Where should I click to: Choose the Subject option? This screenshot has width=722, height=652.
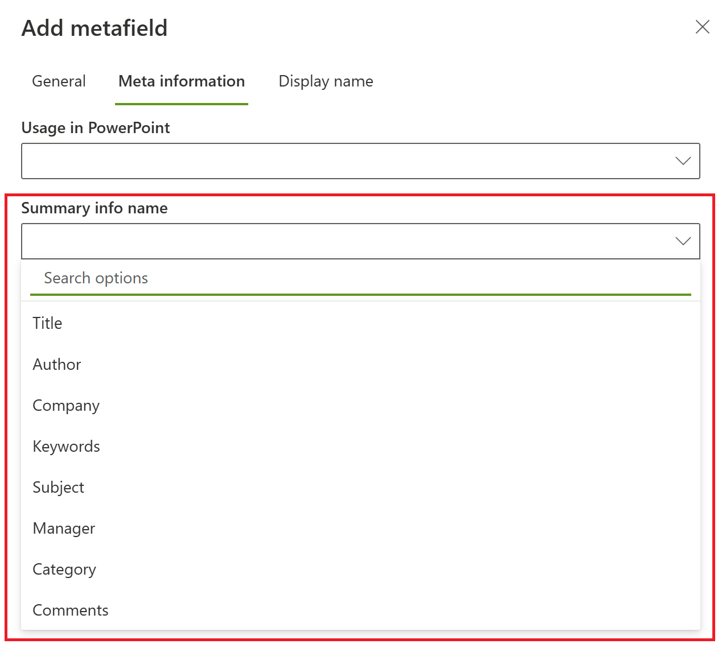point(59,487)
